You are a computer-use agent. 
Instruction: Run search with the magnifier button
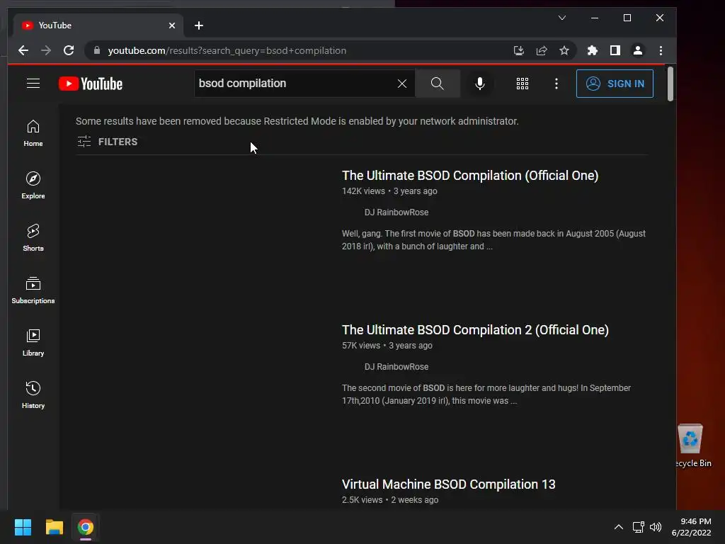(438, 84)
